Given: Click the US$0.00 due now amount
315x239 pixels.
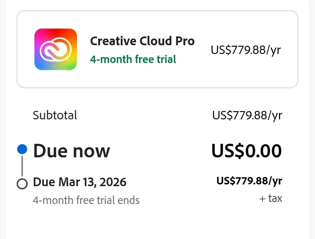Looking at the screenshot, I should click(246, 151).
